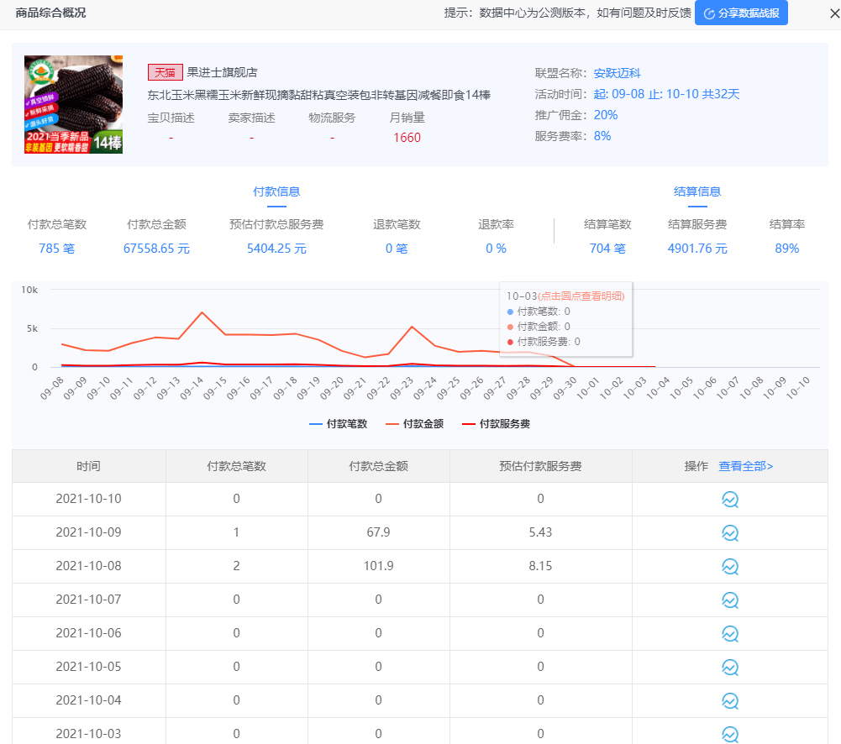The width and height of the screenshot is (841, 744).
Task: Open the 安跃迈科 alliance link
Action: [x=617, y=73]
